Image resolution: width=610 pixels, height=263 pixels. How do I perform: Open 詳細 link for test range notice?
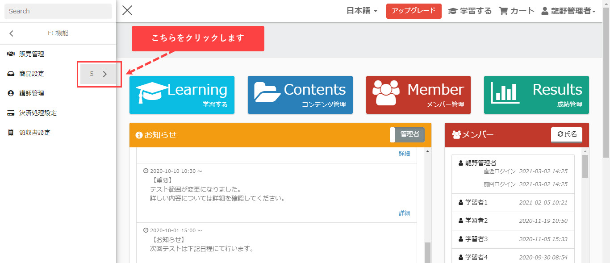point(404,213)
